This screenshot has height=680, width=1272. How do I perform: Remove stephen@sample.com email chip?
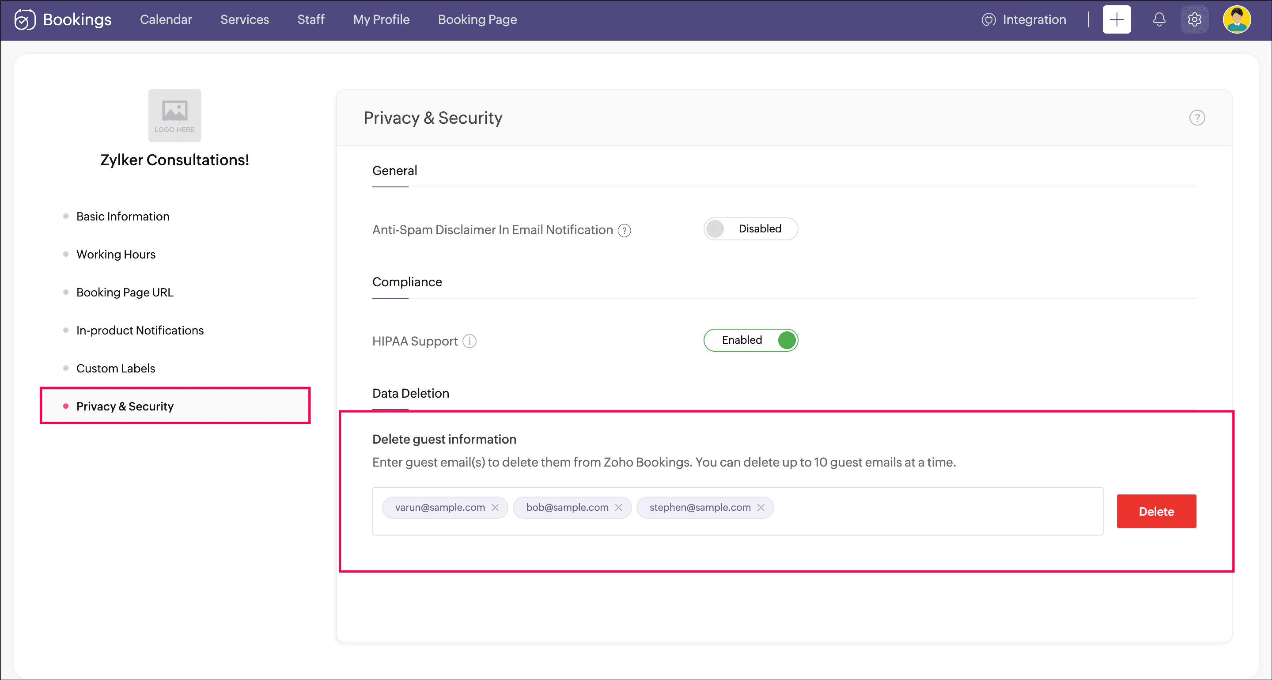(x=761, y=508)
